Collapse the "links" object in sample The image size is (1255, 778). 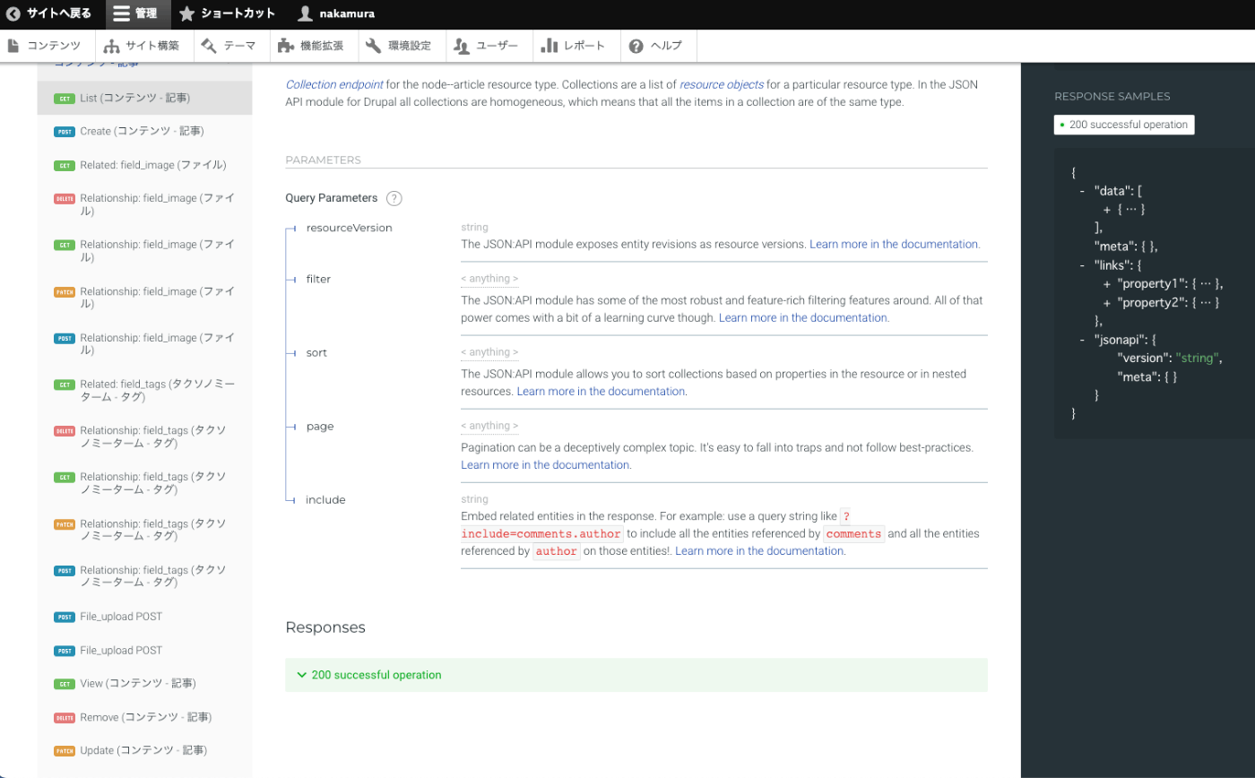click(1083, 265)
